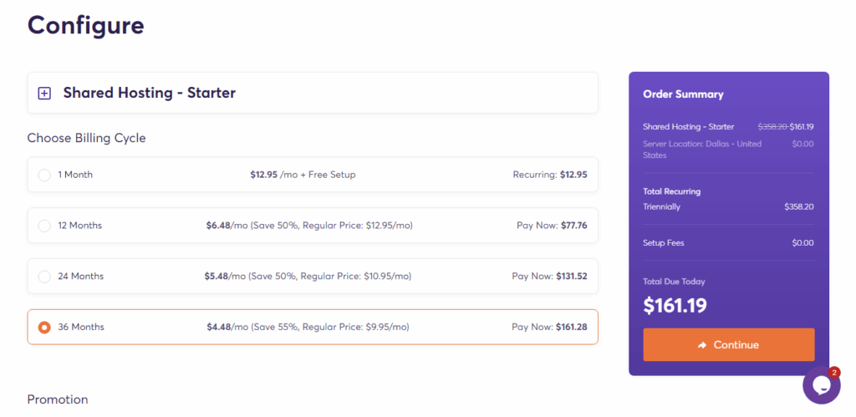Click the 36 Months $4.48/mo option row
Screen dimensions: 856x417
pos(312,327)
